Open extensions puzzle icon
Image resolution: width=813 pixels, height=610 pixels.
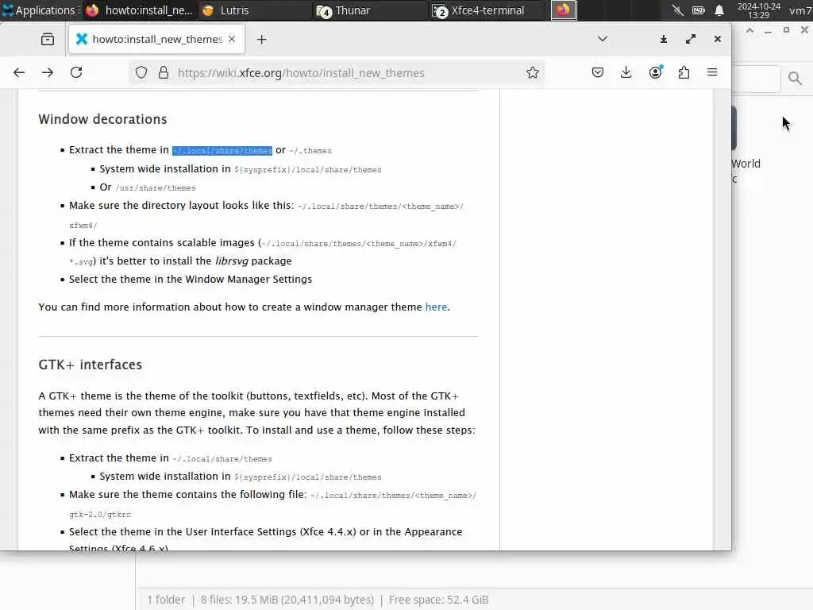pyautogui.click(x=684, y=72)
